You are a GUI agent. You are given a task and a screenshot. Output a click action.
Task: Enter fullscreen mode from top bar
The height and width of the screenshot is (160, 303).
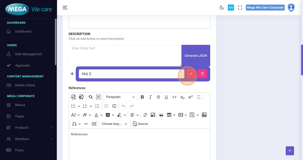[x=240, y=8]
